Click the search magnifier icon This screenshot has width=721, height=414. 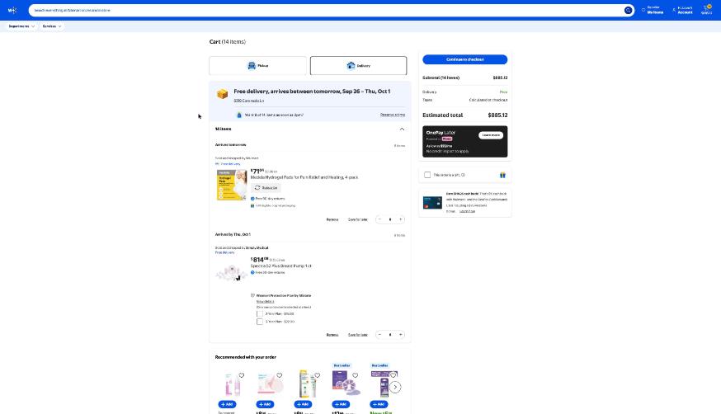pos(628,10)
